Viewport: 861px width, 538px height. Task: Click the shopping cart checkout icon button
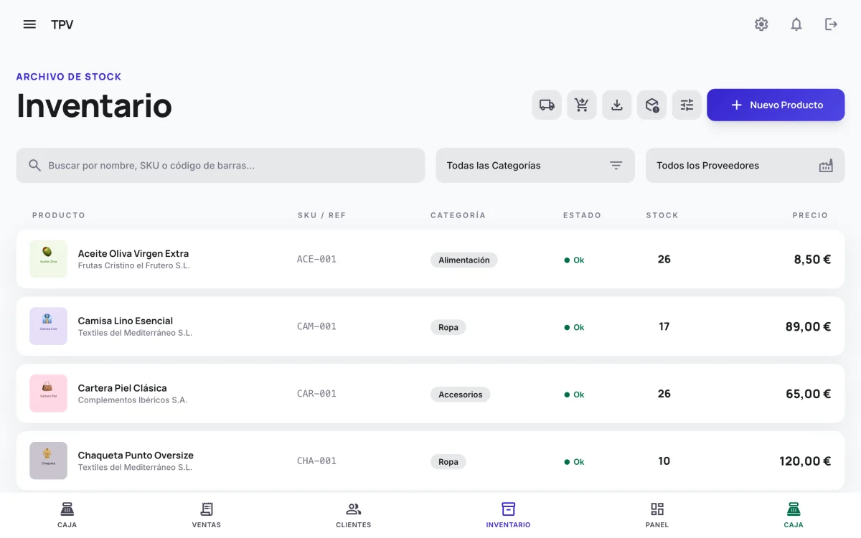pos(582,105)
